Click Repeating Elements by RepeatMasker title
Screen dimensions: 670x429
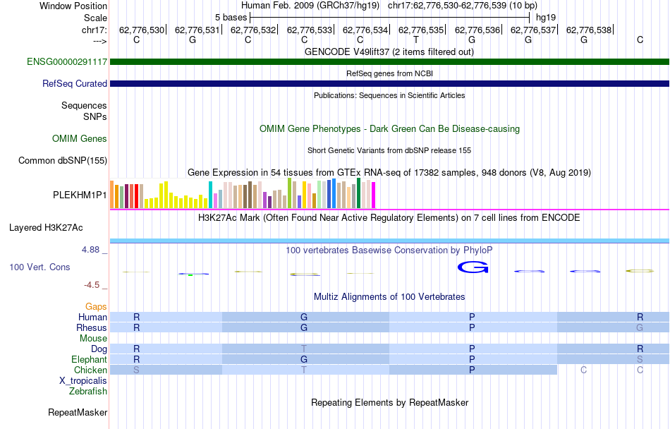[x=389, y=403]
